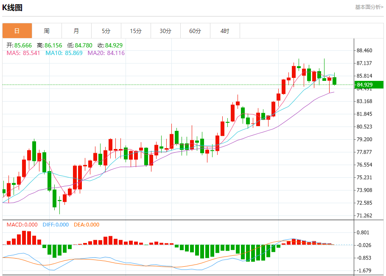Click the -1.679 MACD axis label
The image size is (386, 276).
tap(364, 270)
